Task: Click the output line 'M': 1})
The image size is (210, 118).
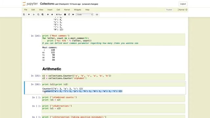Action: click(x=58, y=29)
